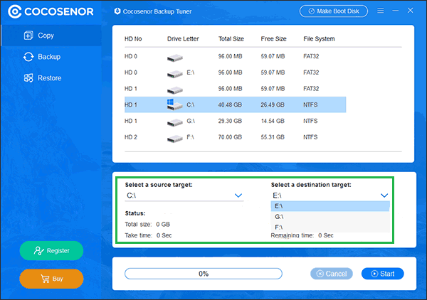Select the HD 2 F:\ drive row
The height and width of the screenshot is (300, 427).
[235, 136]
